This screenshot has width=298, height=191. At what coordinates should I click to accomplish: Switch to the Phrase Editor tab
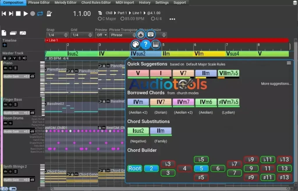click(x=39, y=3)
